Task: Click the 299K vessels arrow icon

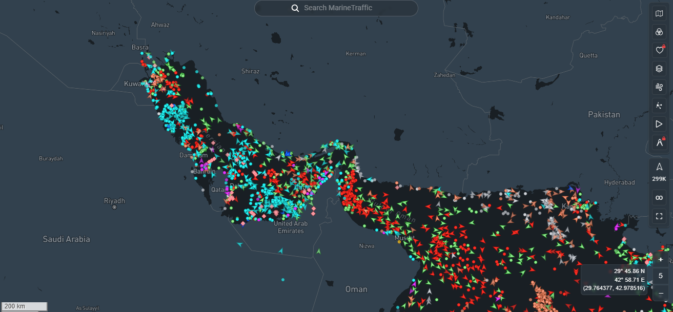Action: tap(659, 167)
